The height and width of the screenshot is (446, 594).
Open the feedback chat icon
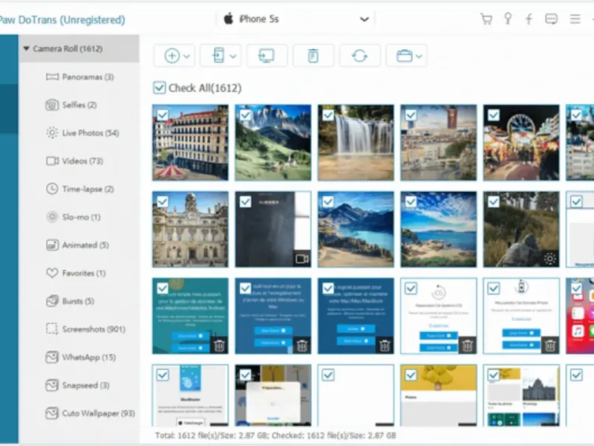click(x=551, y=19)
